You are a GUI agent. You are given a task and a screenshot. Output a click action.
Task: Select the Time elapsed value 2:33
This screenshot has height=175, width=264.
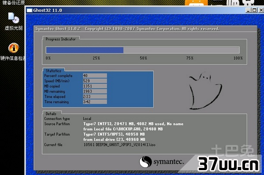click(95, 97)
